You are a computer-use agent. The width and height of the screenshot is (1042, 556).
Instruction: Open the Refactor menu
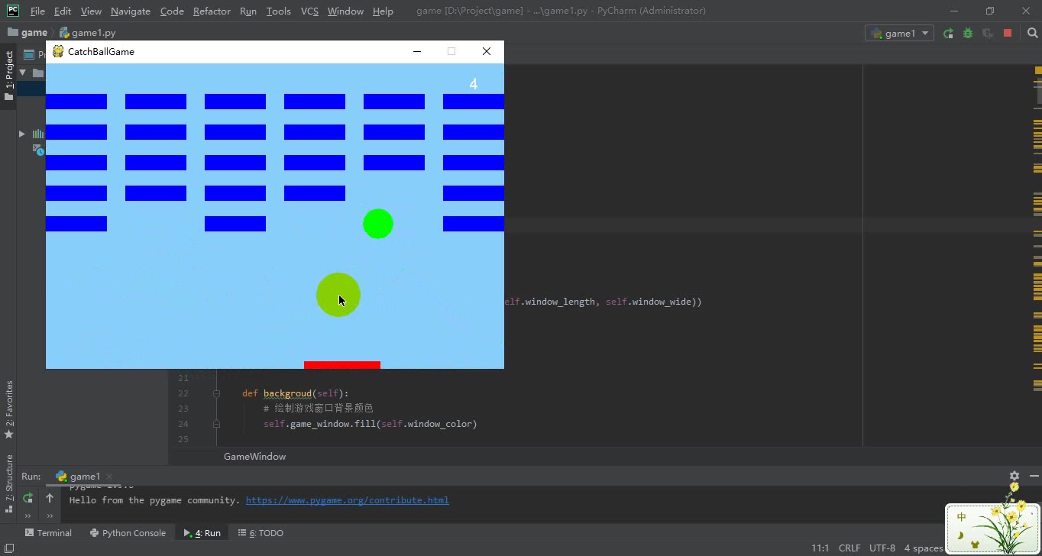click(x=212, y=11)
